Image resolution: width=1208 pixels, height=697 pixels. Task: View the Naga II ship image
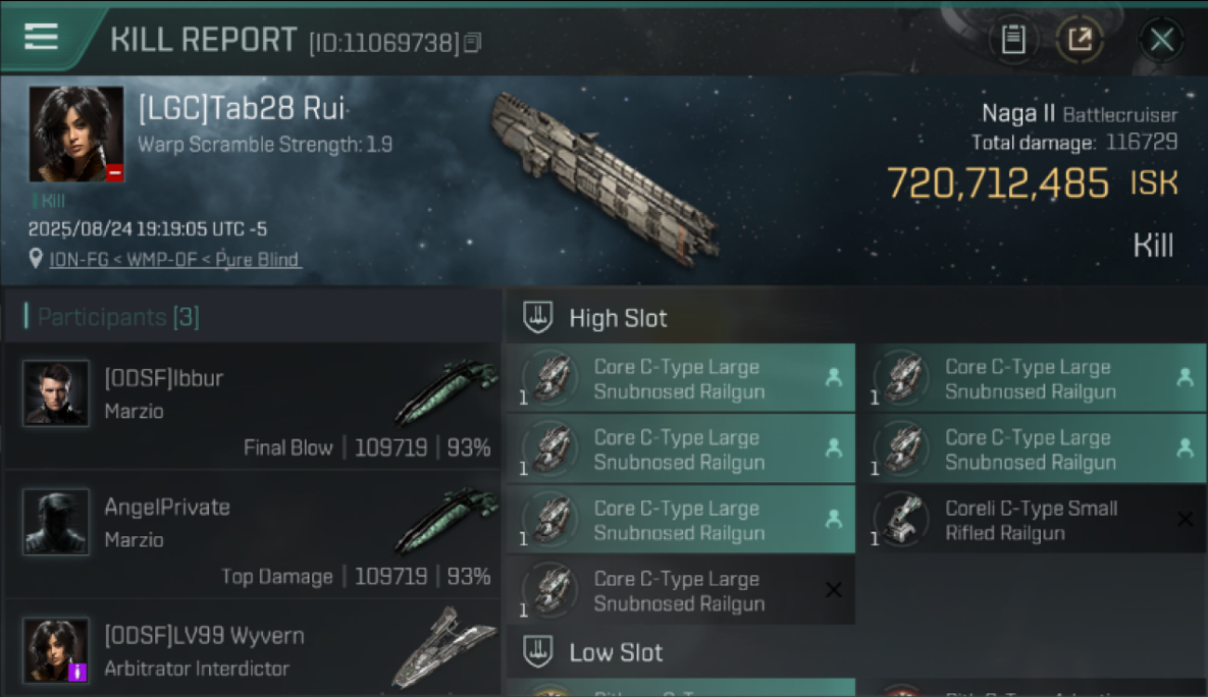(x=604, y=177)
